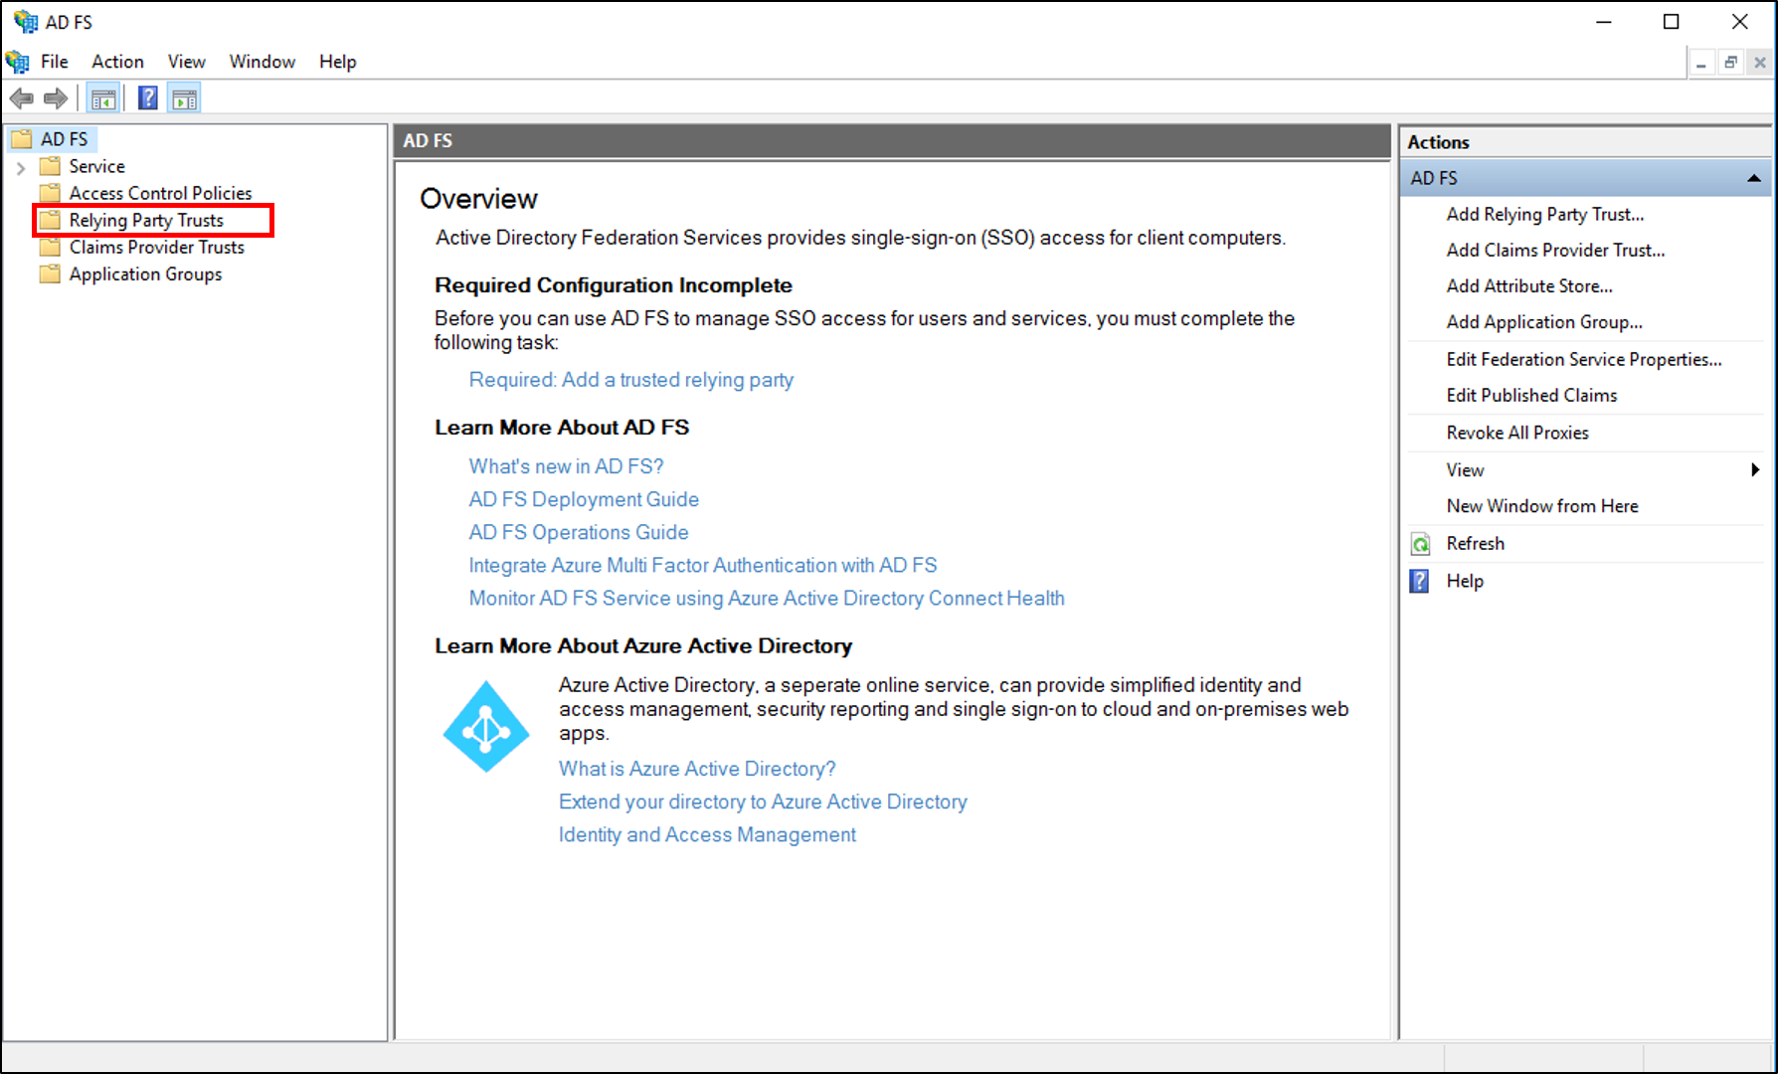The image size is (1778, 1074).
Task: Open the AD FS Deployment Guide link
Action: pyautogui.click(x=584, y=499)
